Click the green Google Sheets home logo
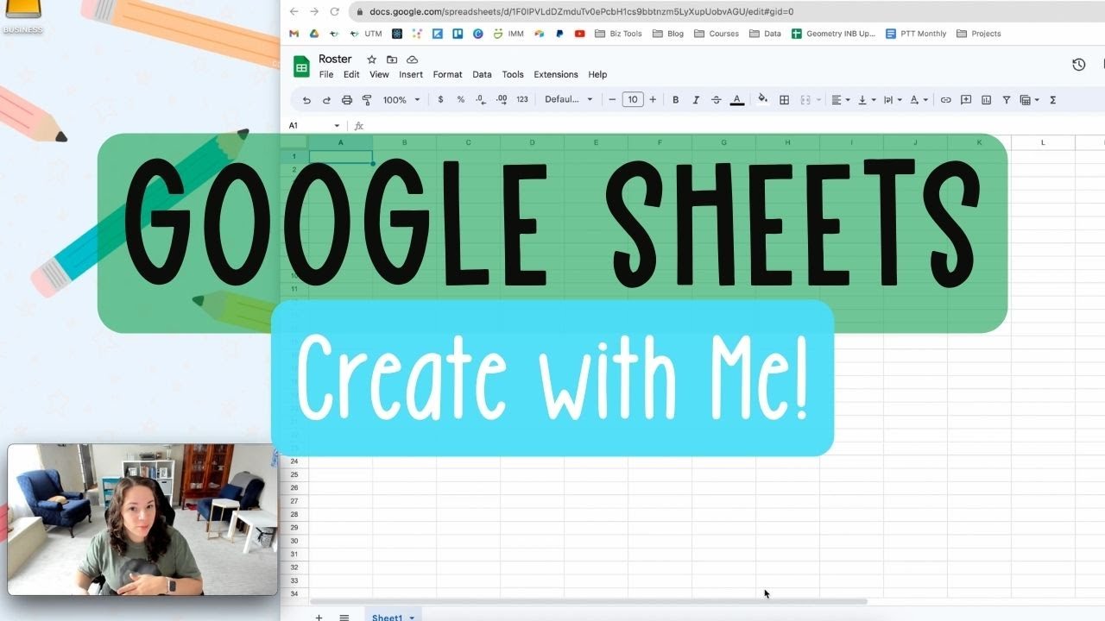This screenshot has height=621, width=1105. 301,66
